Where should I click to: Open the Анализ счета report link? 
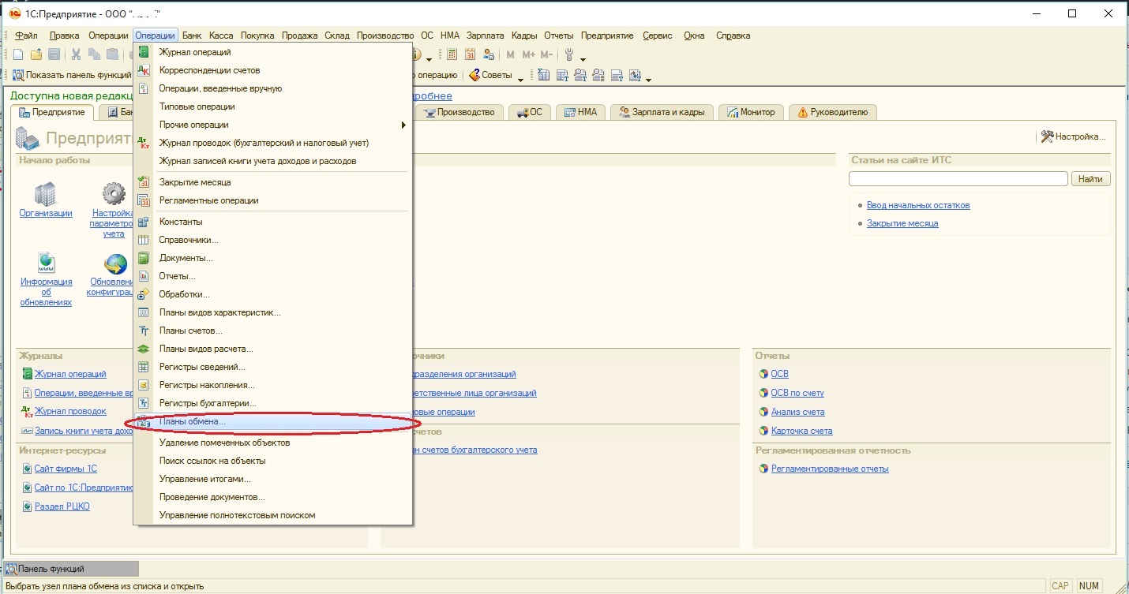[x=797, y=412]
